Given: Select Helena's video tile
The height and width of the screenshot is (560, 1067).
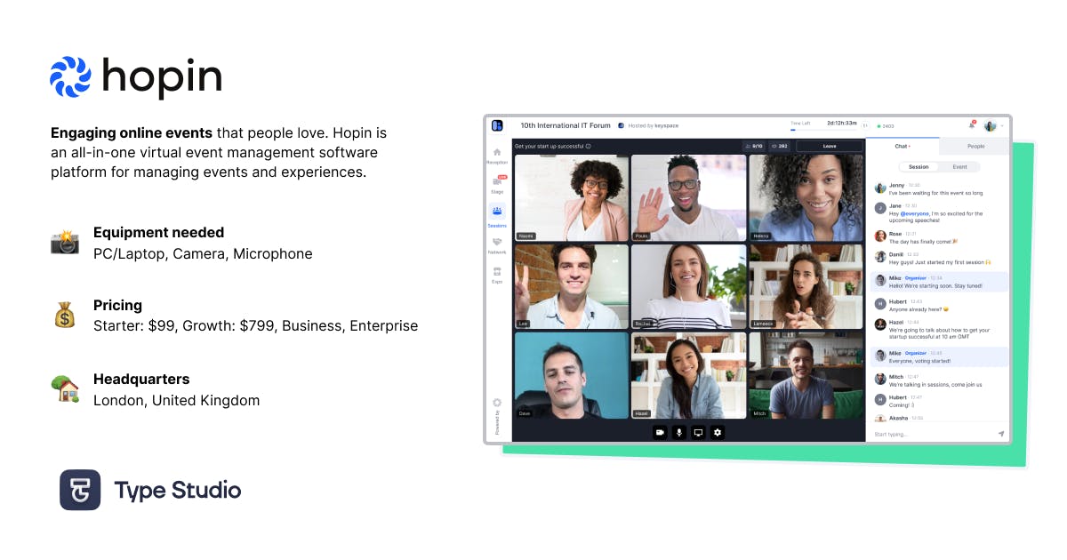Looking at the screenshot, I should tap(806, 197).
